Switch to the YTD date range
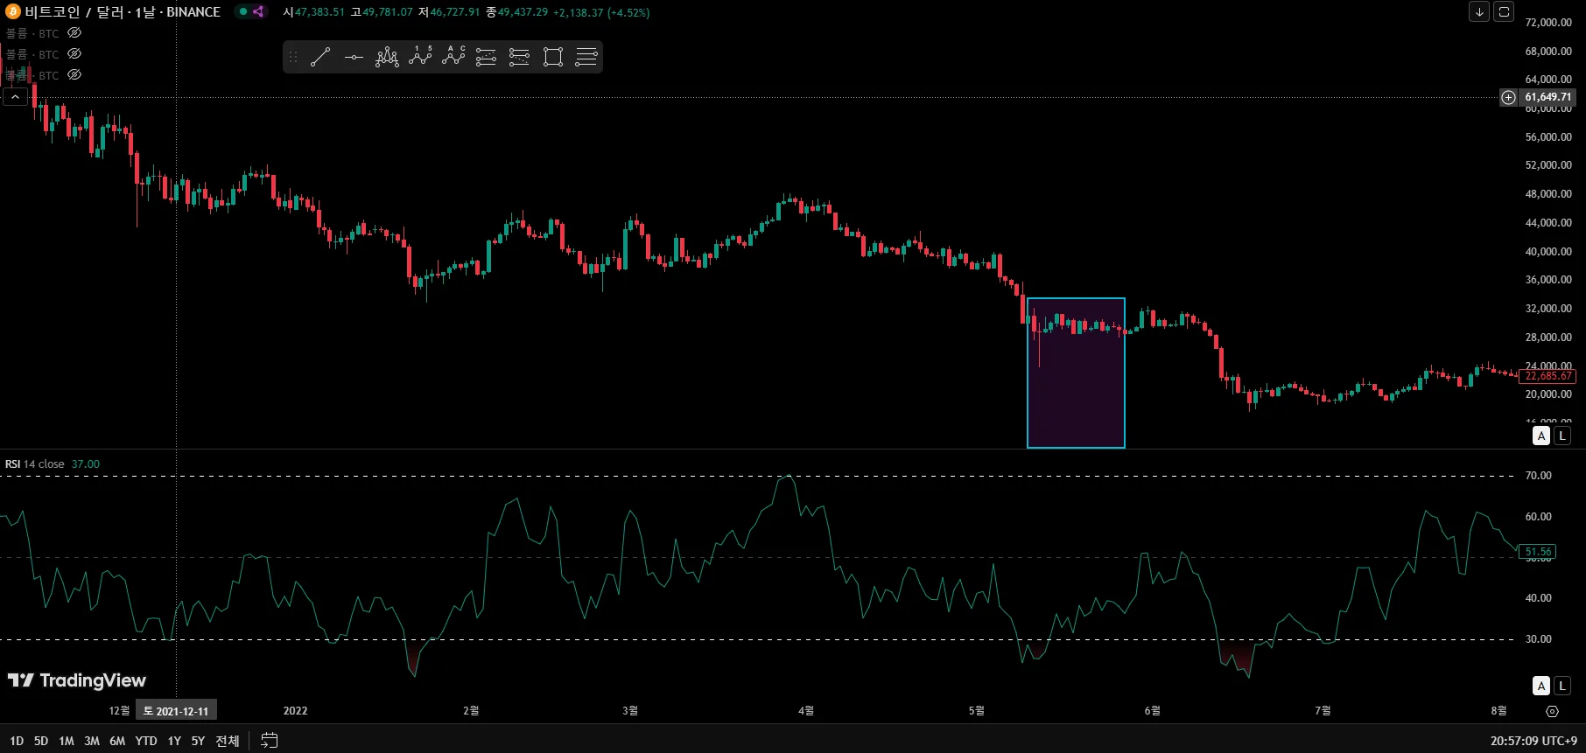Viewport: 1586px width, 753px height. click(x=146, y=741)
